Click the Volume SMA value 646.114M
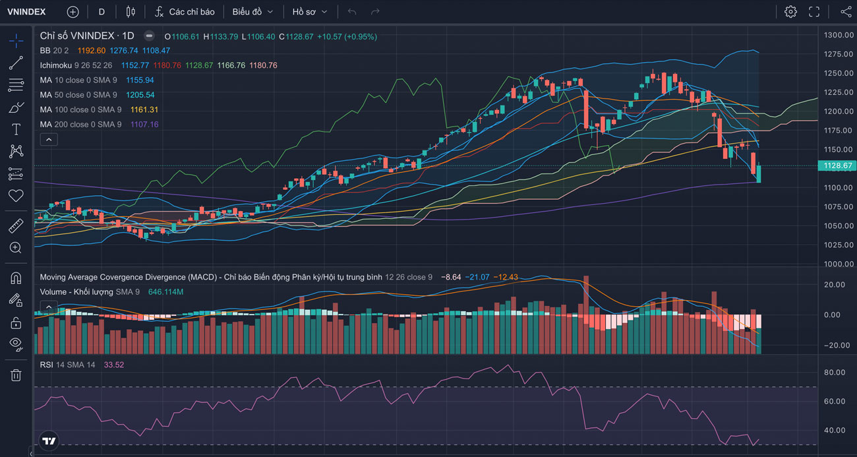The width and height of the screenshot is (857, 457). click(165, 291)
